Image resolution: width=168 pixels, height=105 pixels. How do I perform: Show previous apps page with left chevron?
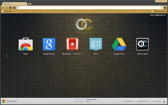7,56
